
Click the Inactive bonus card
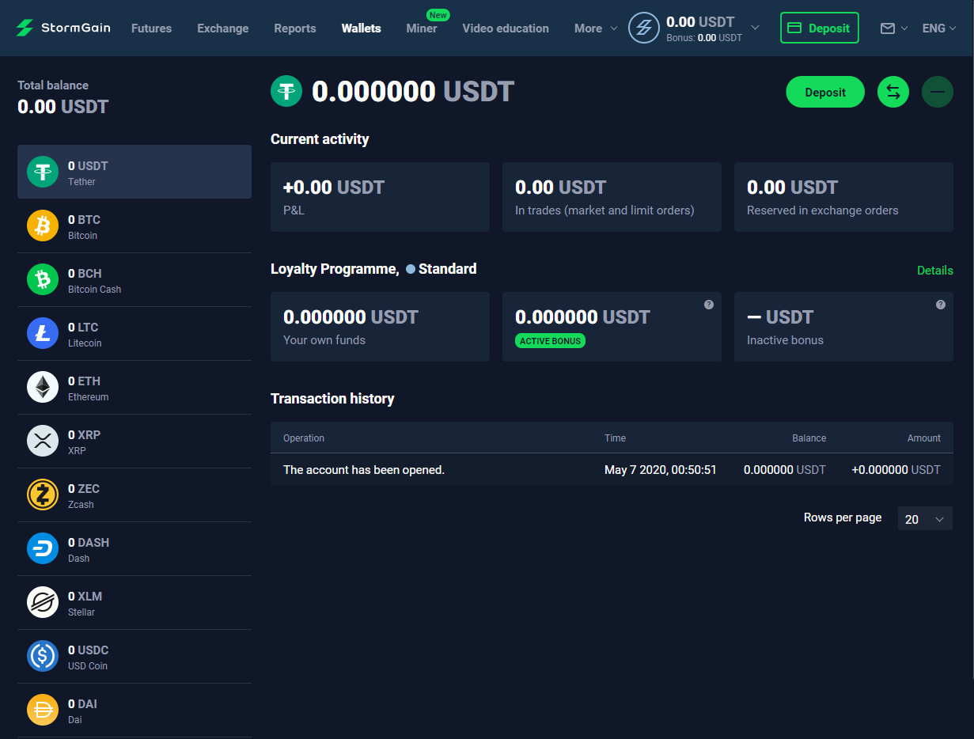click(x=843, y=327)
